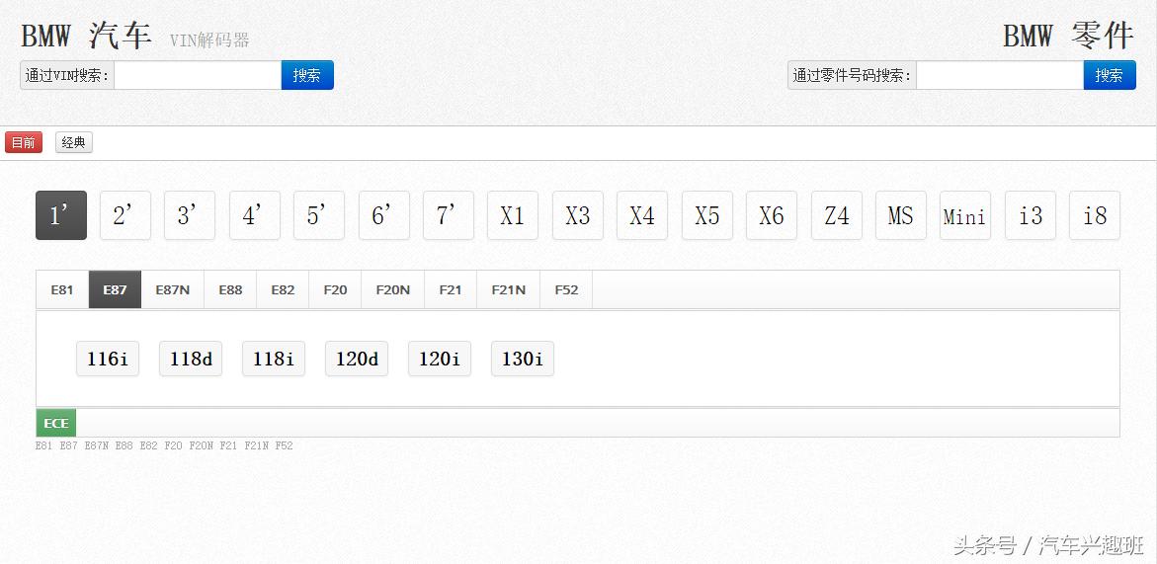This screenshot has width=1157, height=564.
Task: Click the BMW 汽车 heading
Action: click(86, 36)
